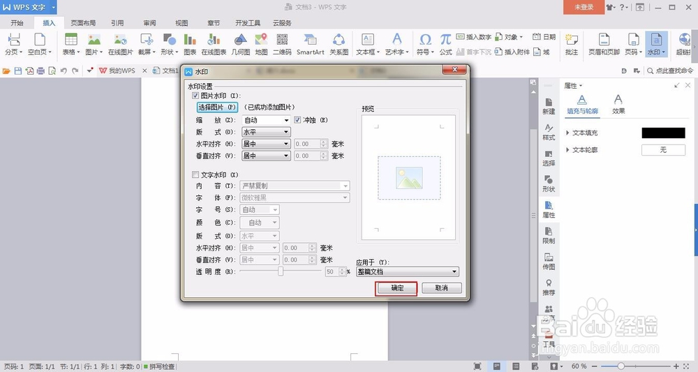Click 取消 to cancel watermark dialog
Image resolution: width=698 pixels, height=372 pixels.
tap(441, 288)
